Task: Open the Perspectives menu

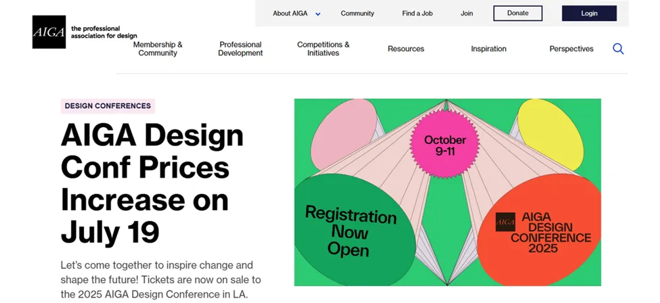Action: point(571,49)
